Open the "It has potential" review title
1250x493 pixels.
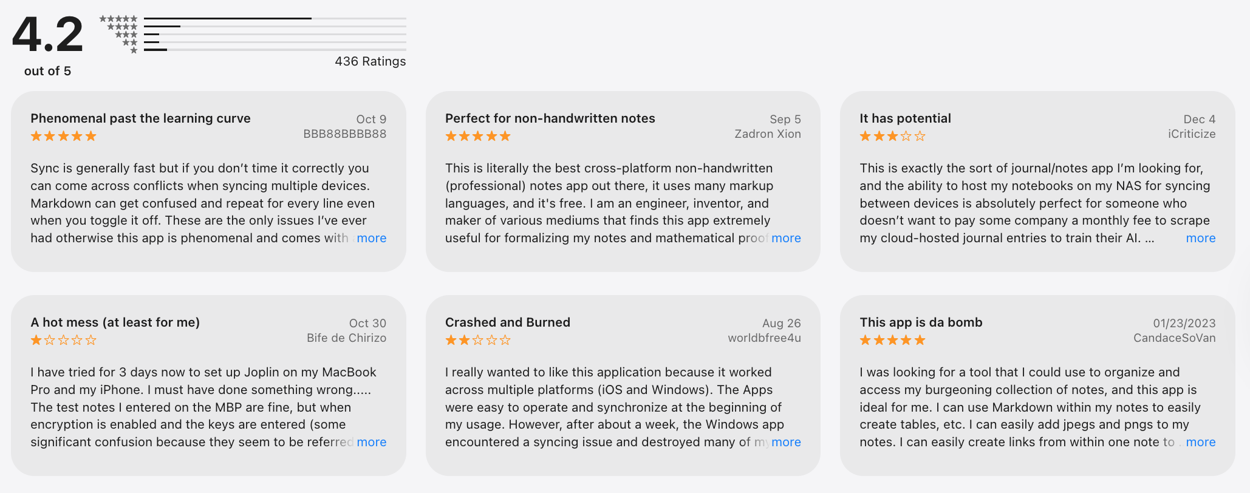905,118
